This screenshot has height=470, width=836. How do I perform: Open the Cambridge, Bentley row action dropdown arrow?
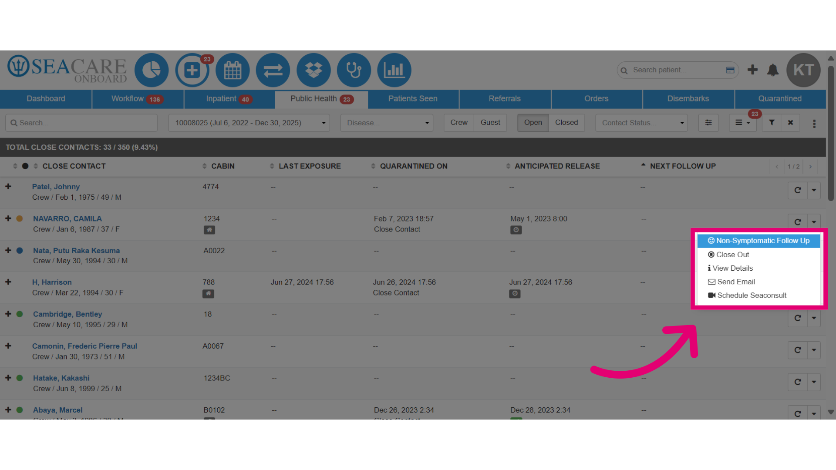[814, 318]
